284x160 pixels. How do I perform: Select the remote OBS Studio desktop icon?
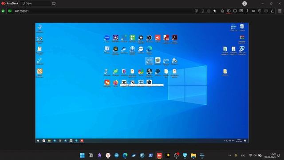tap(149, 39)
